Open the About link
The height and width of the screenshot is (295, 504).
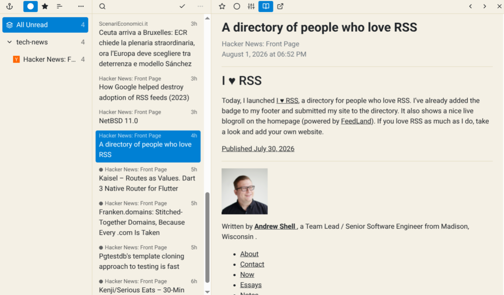click(x=249, y=254)
